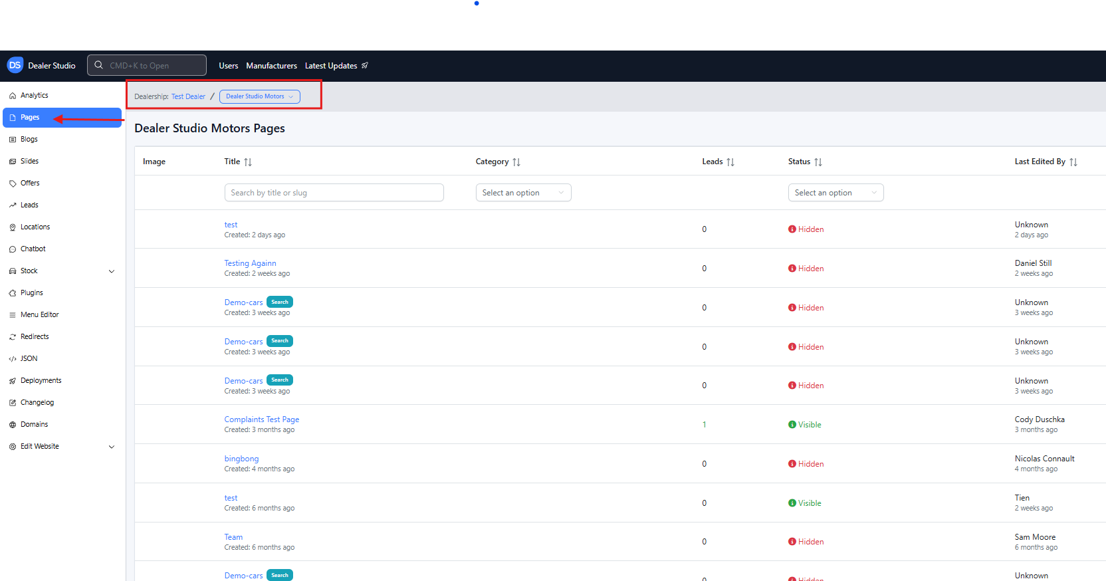Click the Dealer Studio DS logo icon
This screenshot has width=1106, height=581.
pyautogui.click(x=15, y=65)
